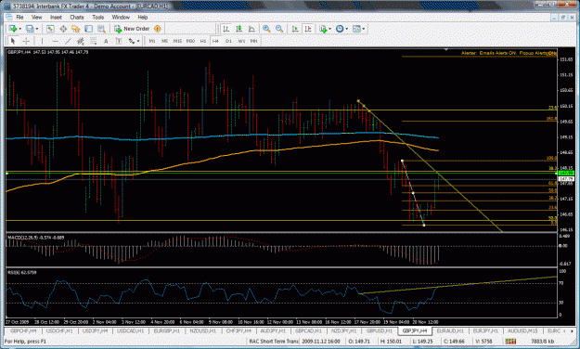
Task: Toggle Auto Scroll chart icon
Action: point(295,29)
